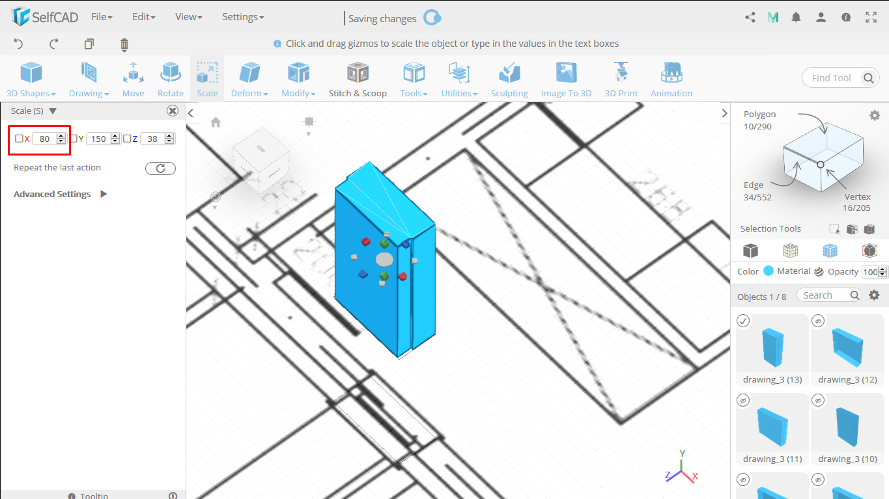
Task: Collapse the left panel arrow
Action: pyautogui.click(x=191, y=113)
